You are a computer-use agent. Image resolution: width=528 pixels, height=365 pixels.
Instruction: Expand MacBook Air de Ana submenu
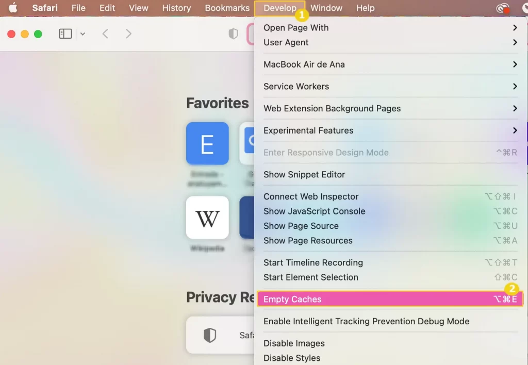point(390,64)
